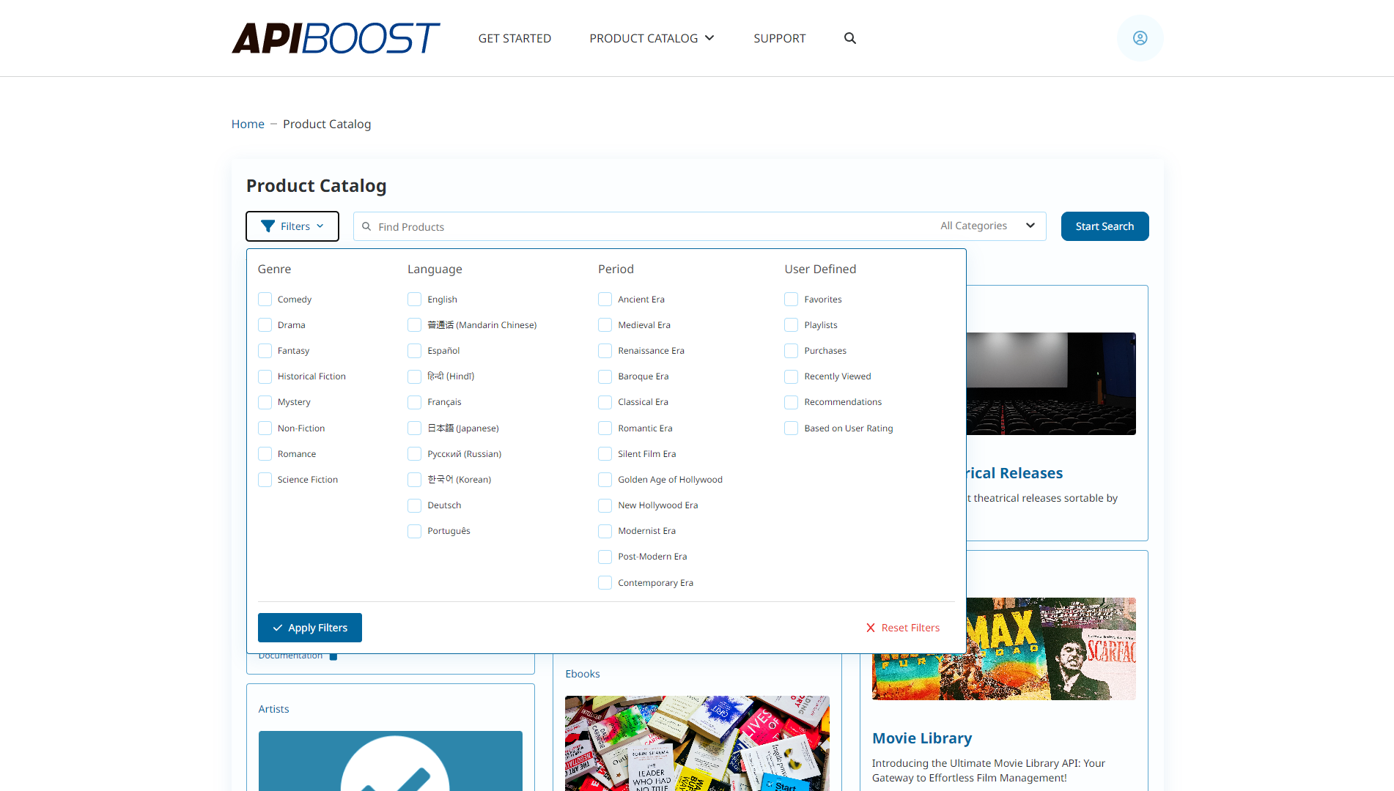1394x791 pixels.
Task: Check the Comedy genre checkbox
Action: coord(265,300)
